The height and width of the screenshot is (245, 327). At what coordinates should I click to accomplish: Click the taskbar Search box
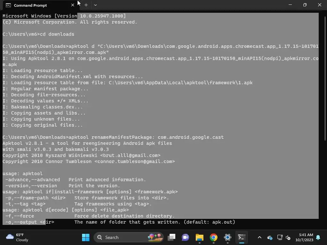pos(129,237)
